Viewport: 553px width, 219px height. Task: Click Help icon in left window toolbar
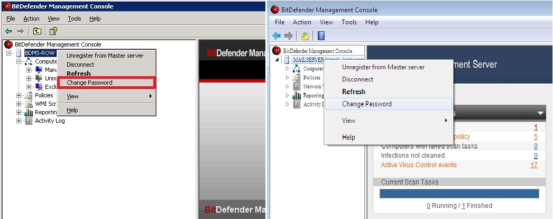click(x=53, y=31)
